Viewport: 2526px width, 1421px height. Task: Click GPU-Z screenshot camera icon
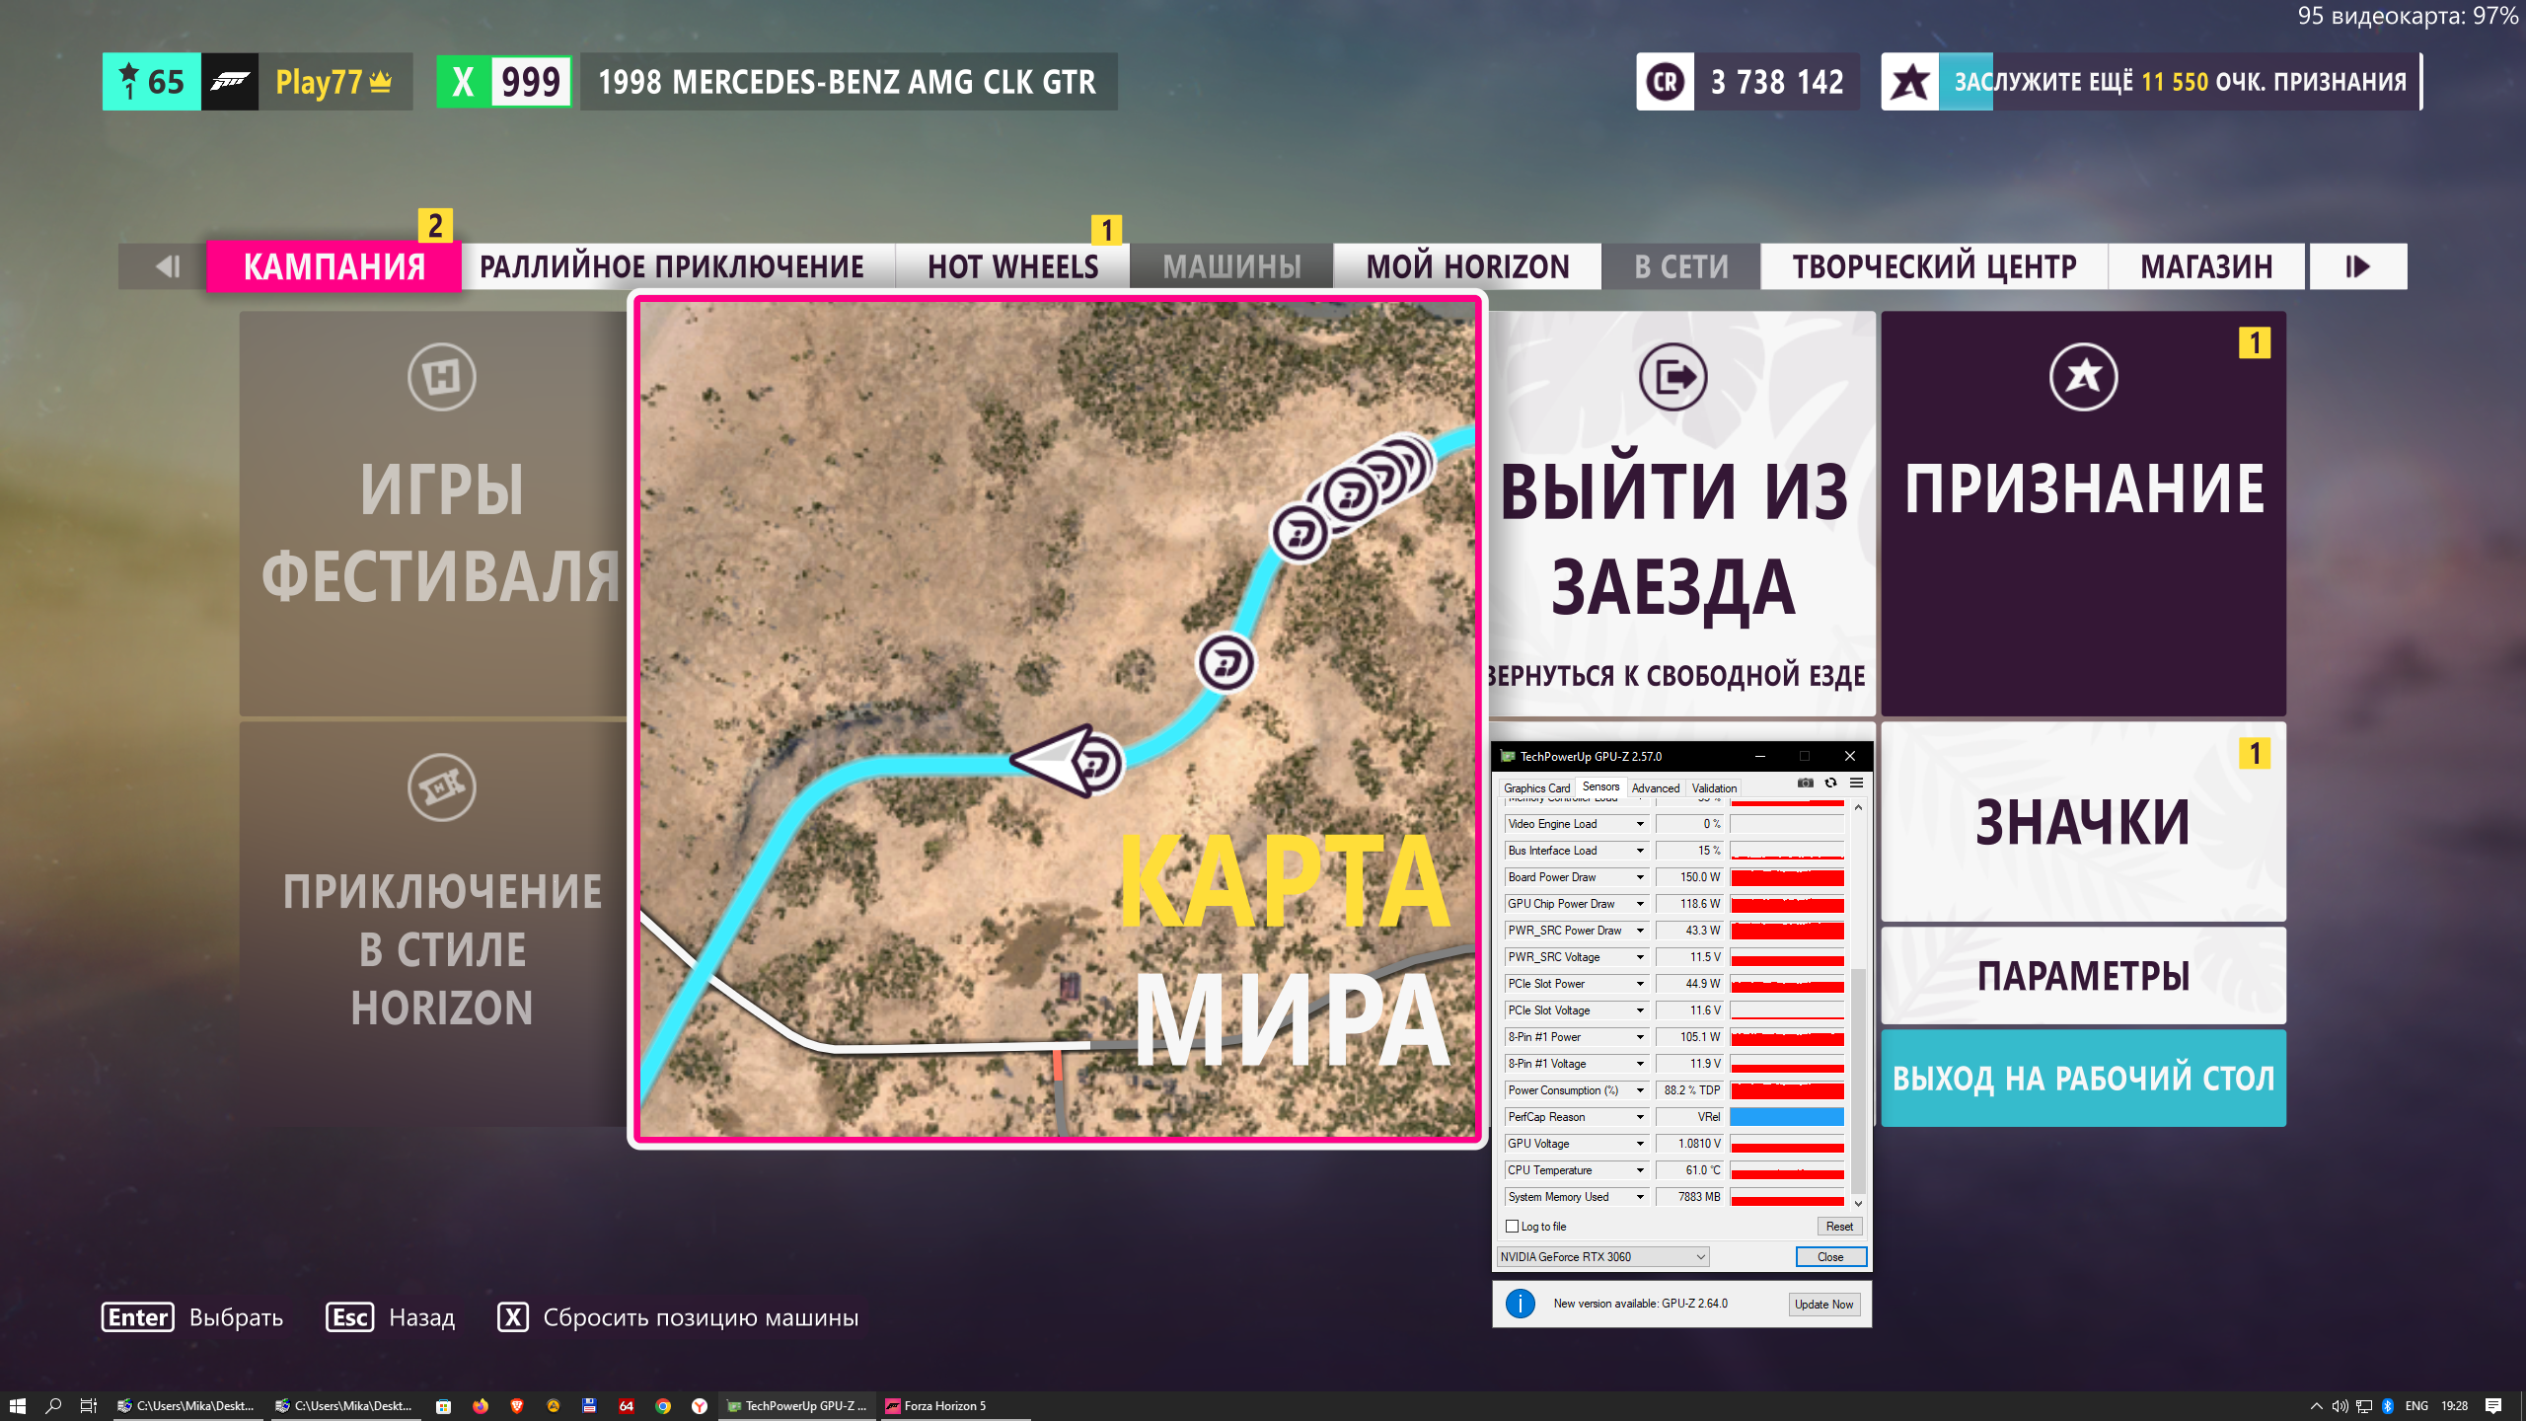click(x=1805, y=783)
